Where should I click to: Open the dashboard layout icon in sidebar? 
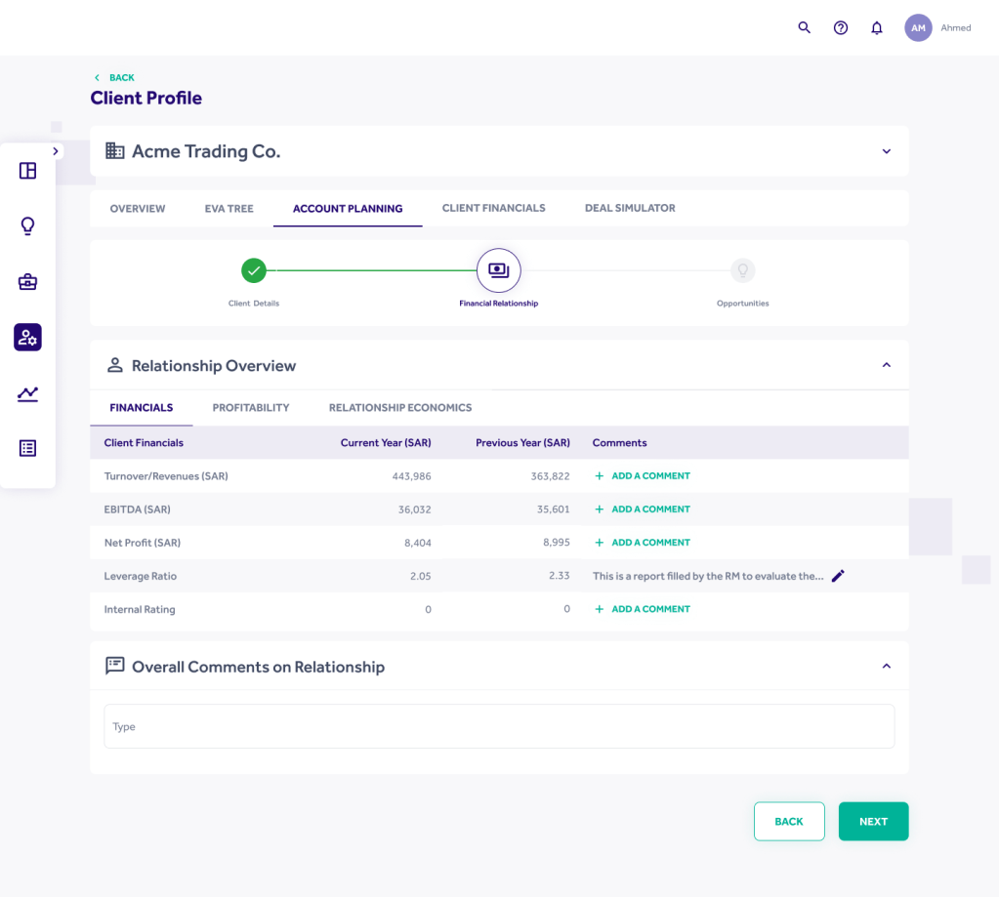(x=27, y=171)
